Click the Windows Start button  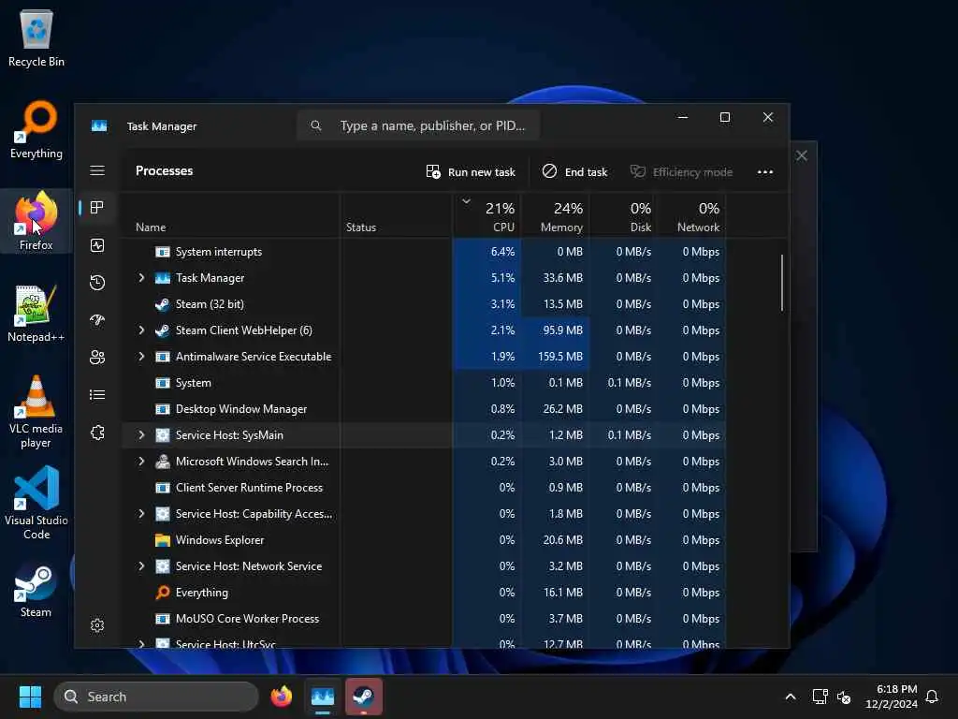pos(30,697)
